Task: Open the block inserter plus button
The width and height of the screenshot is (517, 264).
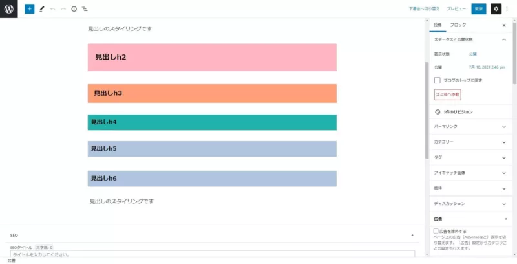Action: coord(29,9)
